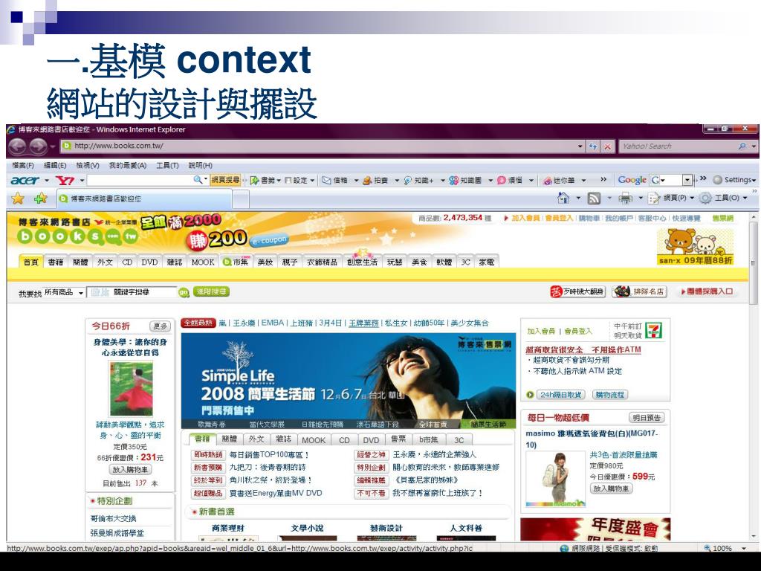Image resolution: width=761 pixels, height=571 pixels.
Task: Click the 迷你筆 toolbar item
Action: point(559,180)
